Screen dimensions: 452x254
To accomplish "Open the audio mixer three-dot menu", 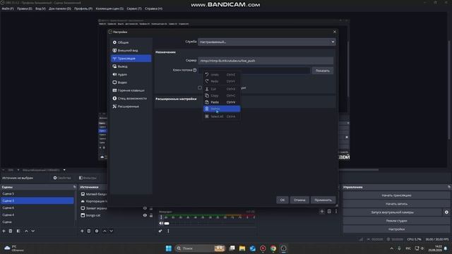I will point(168,231).
